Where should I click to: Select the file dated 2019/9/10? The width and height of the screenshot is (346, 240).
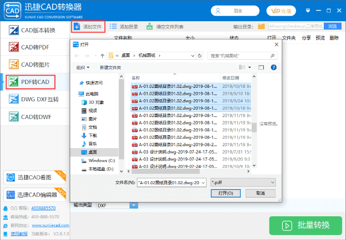[x=191, y=94]
